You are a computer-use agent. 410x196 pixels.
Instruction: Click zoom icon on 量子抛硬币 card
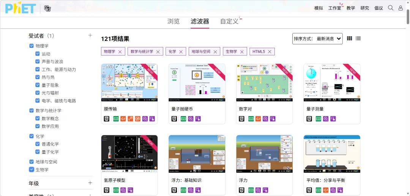(191, 119)
